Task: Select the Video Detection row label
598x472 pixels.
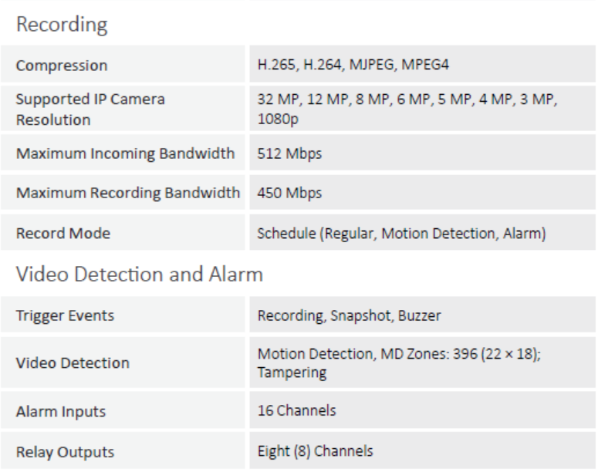Action: [x=73, y=362]
